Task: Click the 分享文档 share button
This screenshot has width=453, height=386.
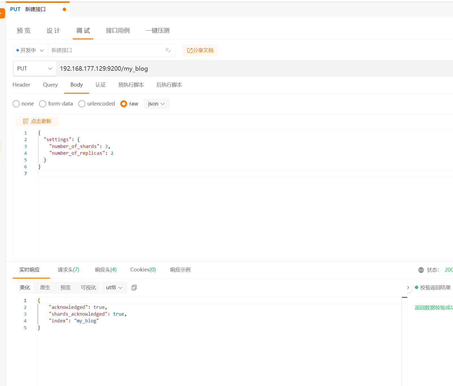Action: pyautogui.click(x=200, y=50)
